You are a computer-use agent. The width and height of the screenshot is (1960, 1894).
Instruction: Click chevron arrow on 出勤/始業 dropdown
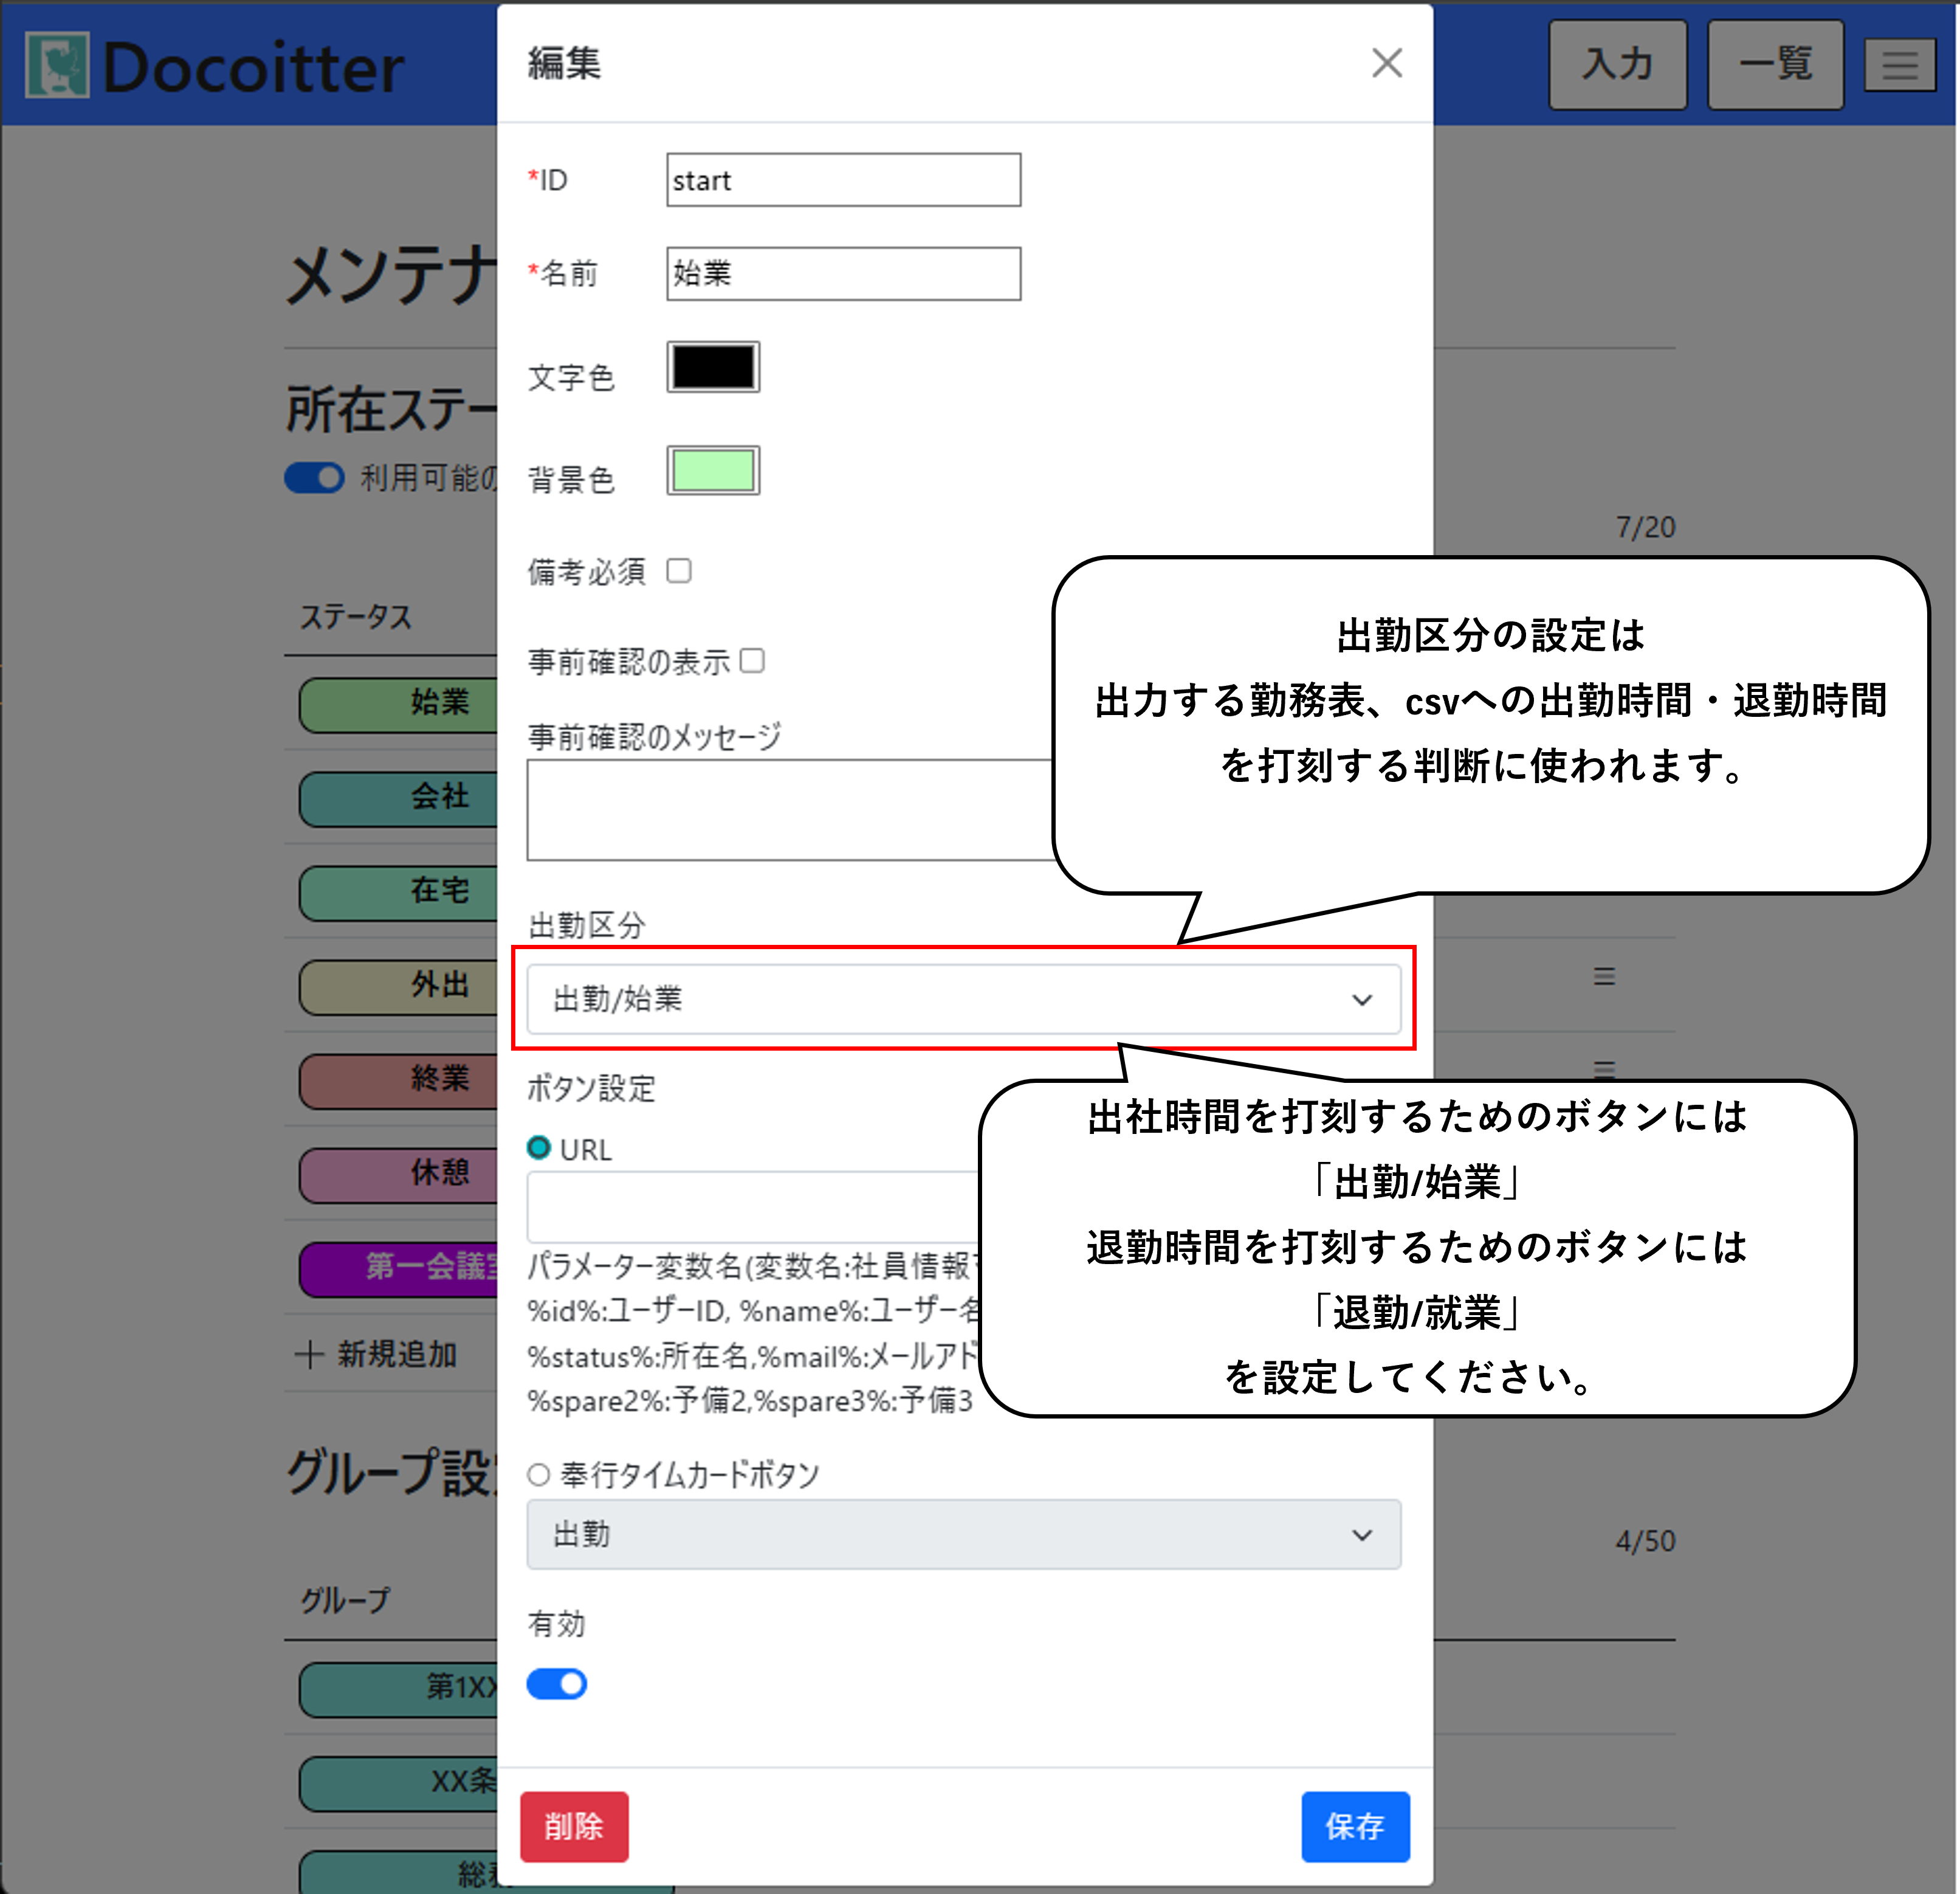[x=1361, y=1000]
